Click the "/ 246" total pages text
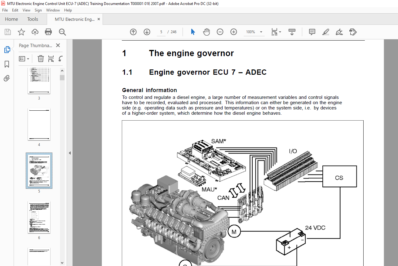398x266 pixels. (172, 32)
